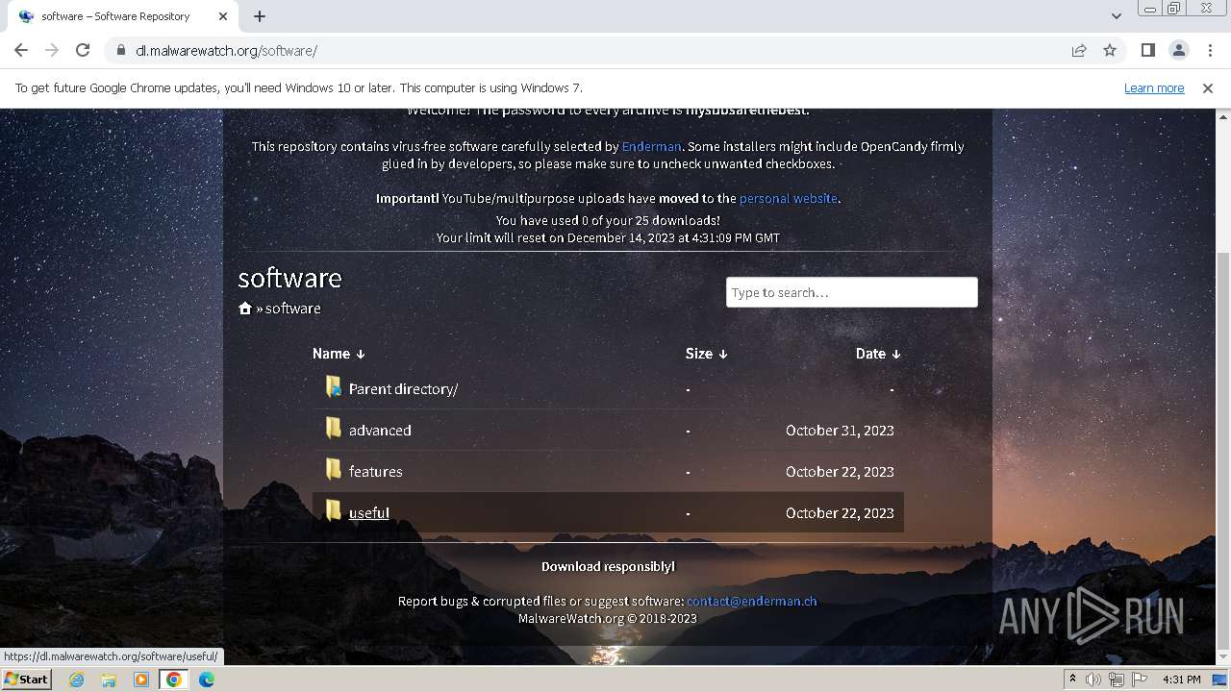Click the address bar URL

coord(226,50)
